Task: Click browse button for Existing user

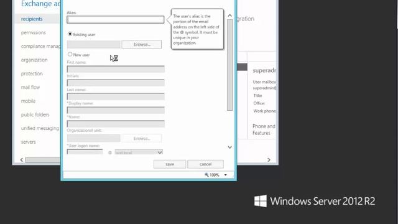Action: point(142,44)
